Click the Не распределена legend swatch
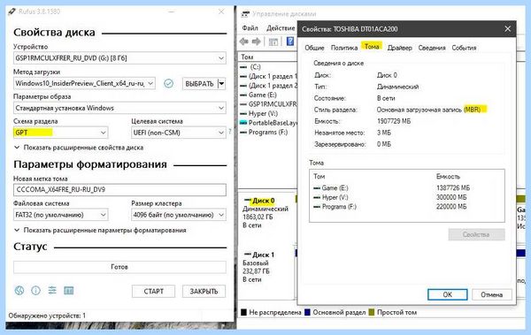 coord(243,312)
